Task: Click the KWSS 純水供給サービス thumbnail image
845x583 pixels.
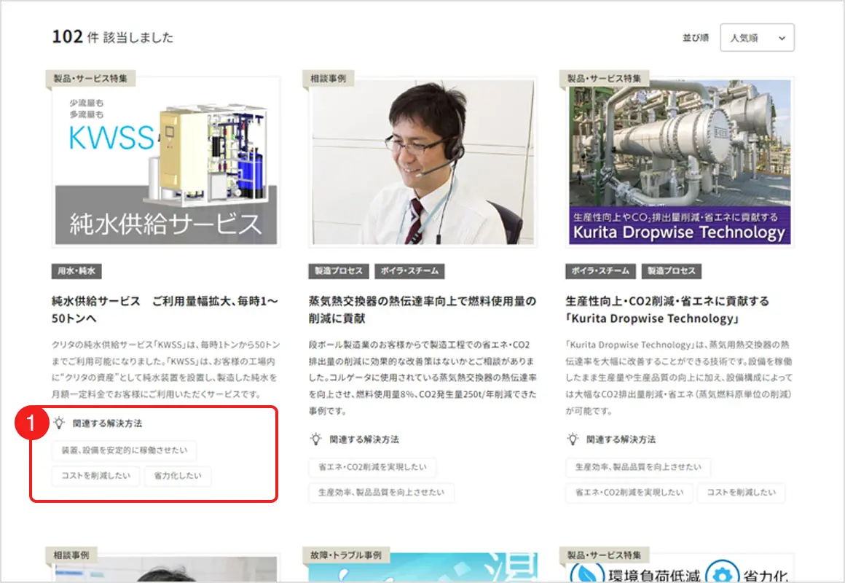Action: (166, 162)
